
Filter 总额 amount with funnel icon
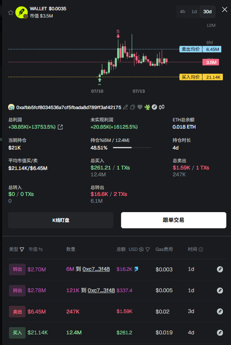(x=148, y=249)
